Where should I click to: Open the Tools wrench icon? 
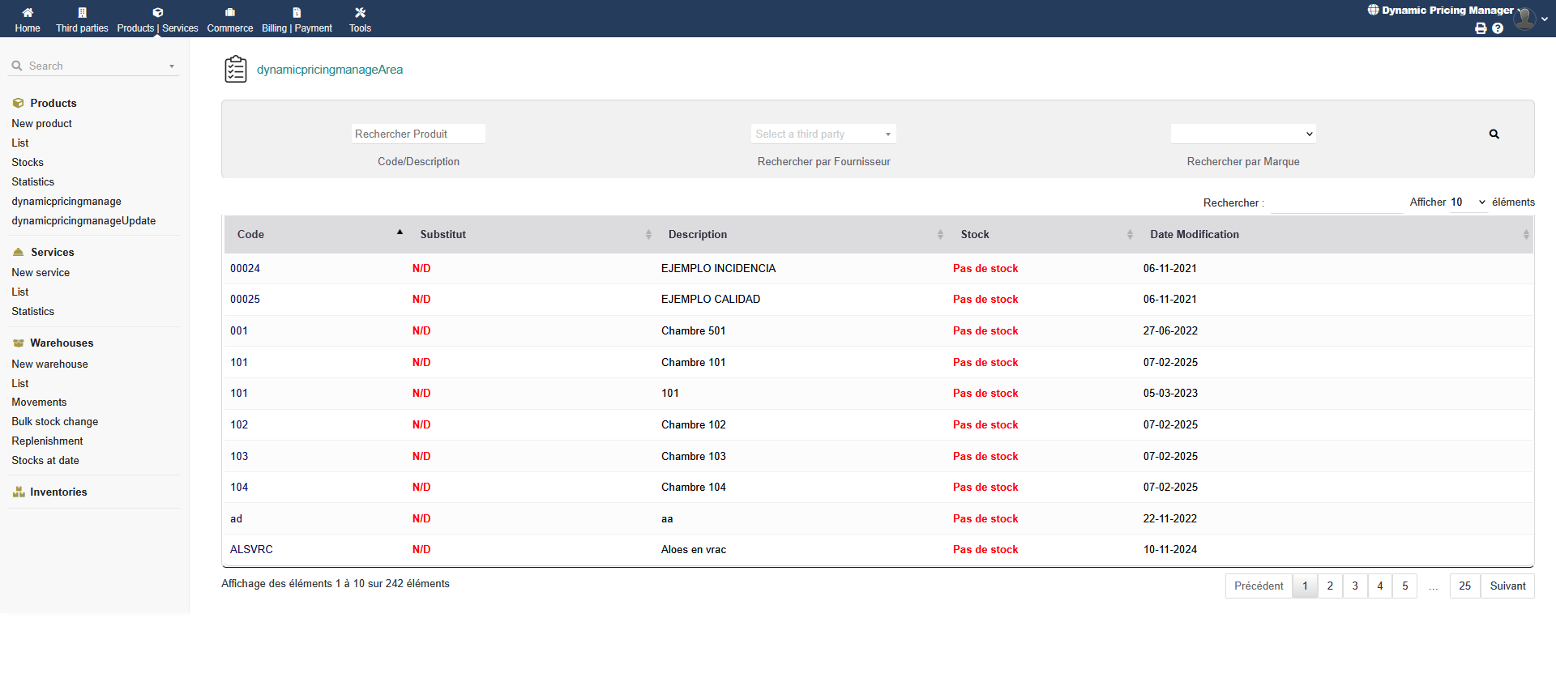pyautogui.click(x=360, y=13)
